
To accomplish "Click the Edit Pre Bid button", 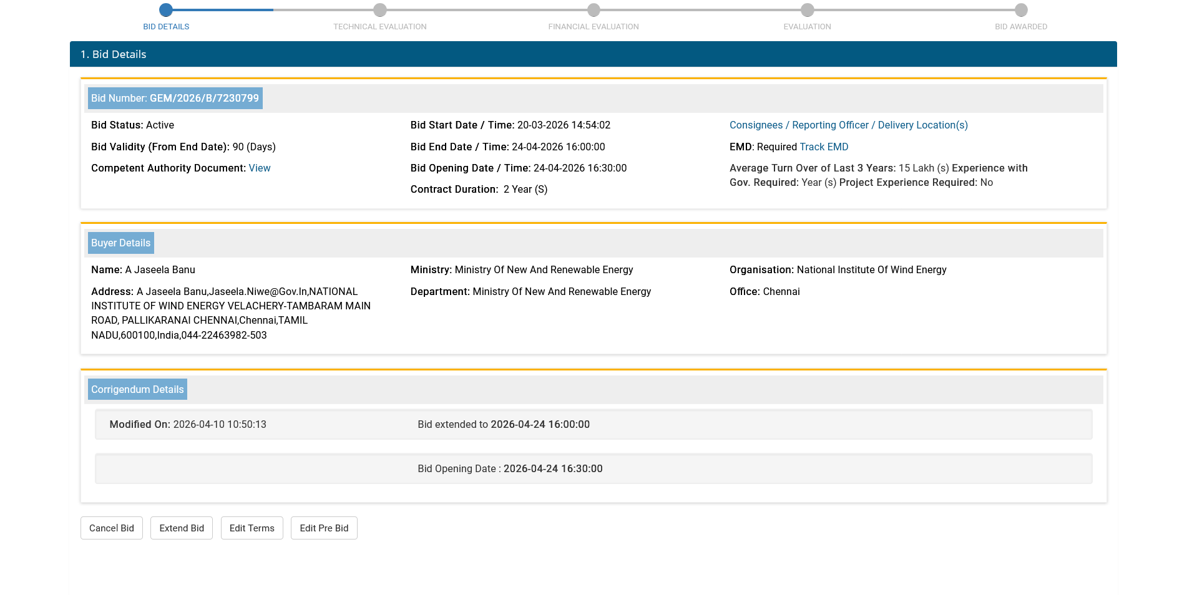I will (x=324, y=528).
